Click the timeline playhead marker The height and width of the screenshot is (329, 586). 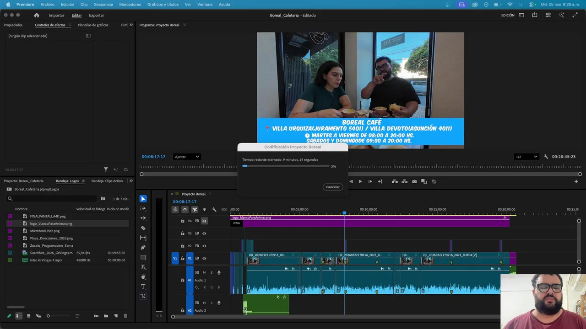[x=344, y=213]
